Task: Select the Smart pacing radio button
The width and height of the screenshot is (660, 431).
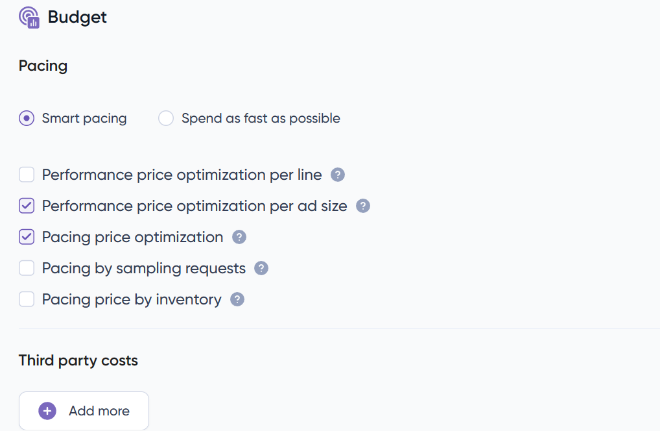Action: coord(27,118)
